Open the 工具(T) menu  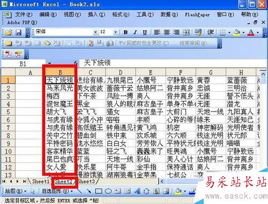tap(145, 14)
